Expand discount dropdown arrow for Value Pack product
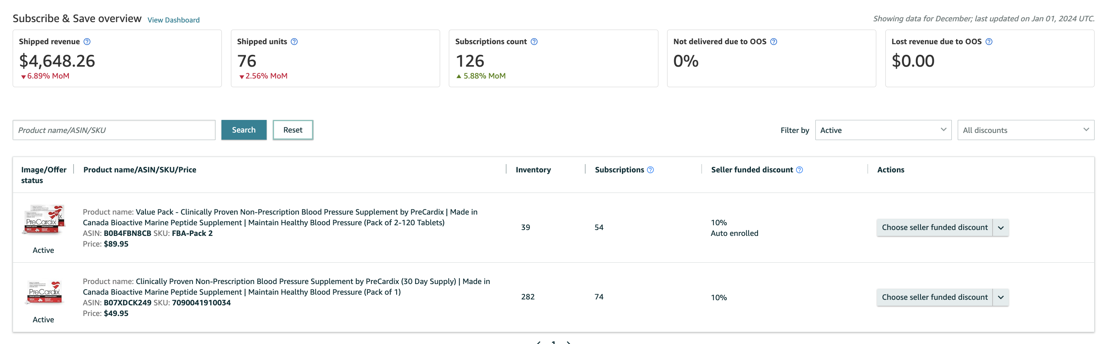 [1000, 228]
